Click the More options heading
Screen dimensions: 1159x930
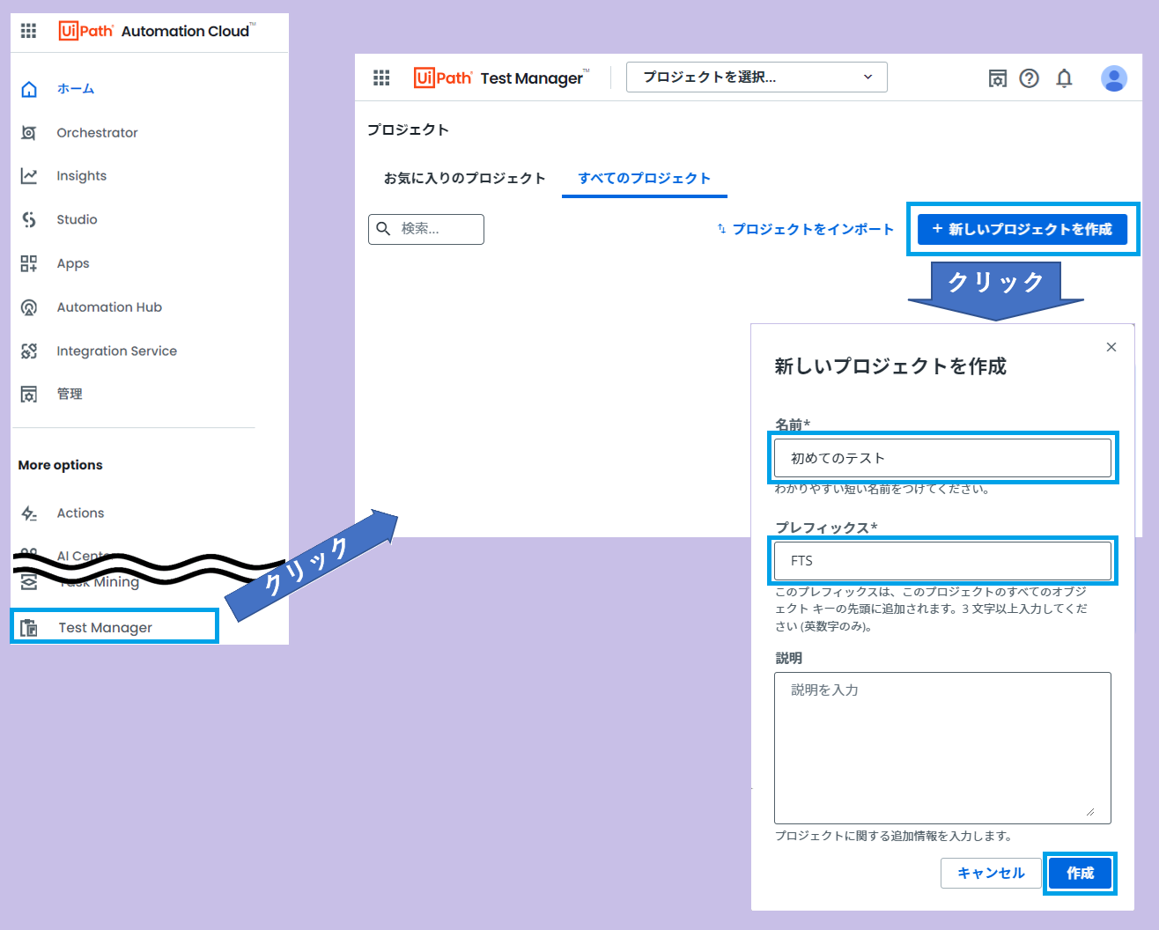(61, 466)
